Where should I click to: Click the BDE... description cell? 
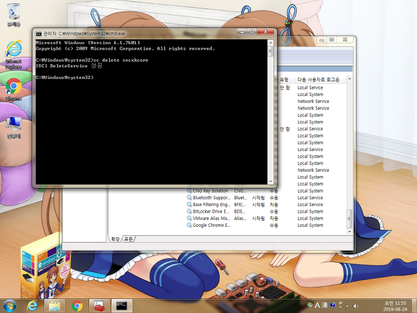click(240, 212)
